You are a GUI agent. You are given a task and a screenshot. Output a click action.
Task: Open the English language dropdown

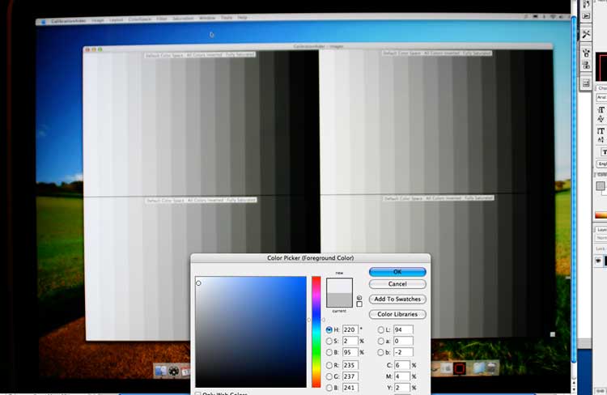pos(601,164)
